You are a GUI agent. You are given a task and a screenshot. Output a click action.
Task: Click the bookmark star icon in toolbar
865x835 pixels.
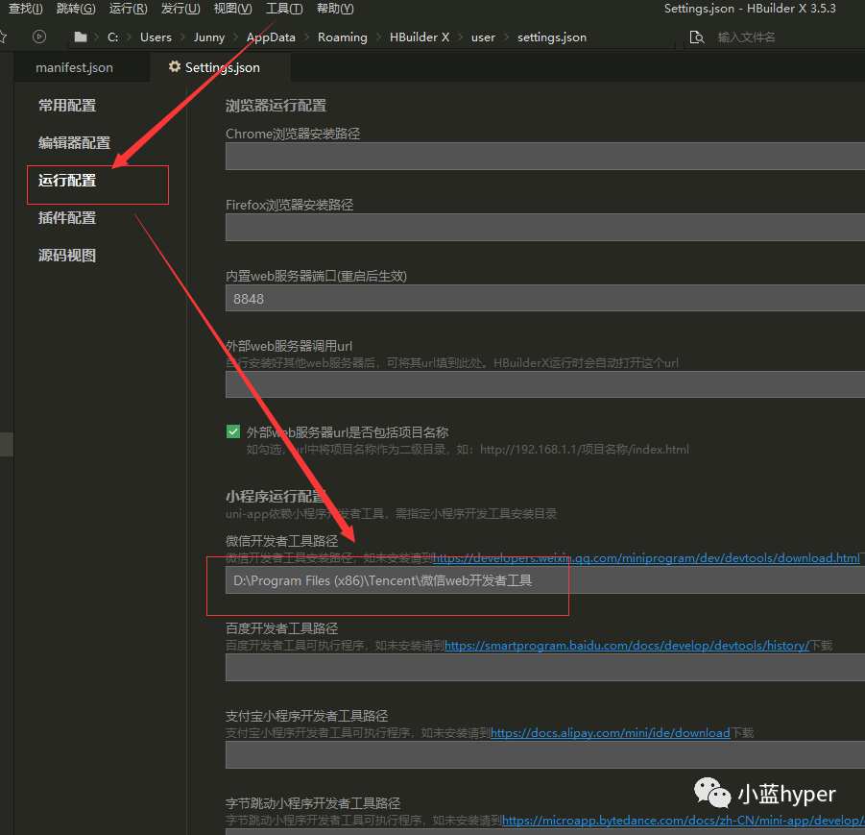(3, 37)
